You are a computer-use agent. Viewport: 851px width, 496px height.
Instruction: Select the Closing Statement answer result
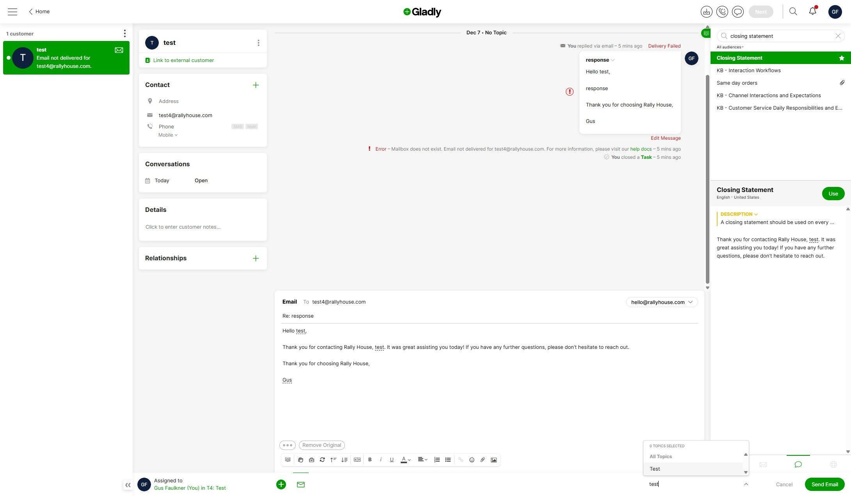[780, 58]
